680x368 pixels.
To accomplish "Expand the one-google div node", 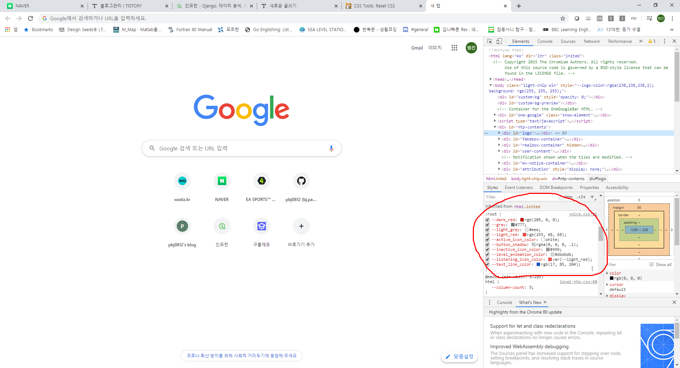I will [495, 115].
